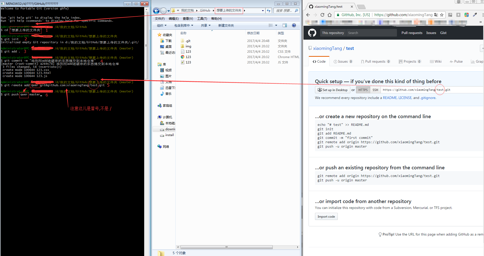Click the Explorer horizontal scrollbar
This screenshot has height=256, width=484.
click(x=226, y=247)
